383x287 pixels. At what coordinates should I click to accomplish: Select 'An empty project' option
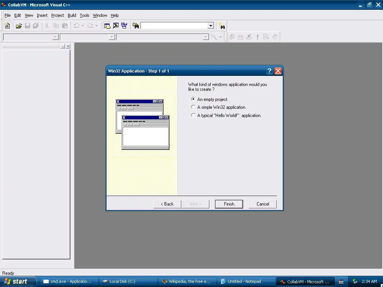click(210, 99)
